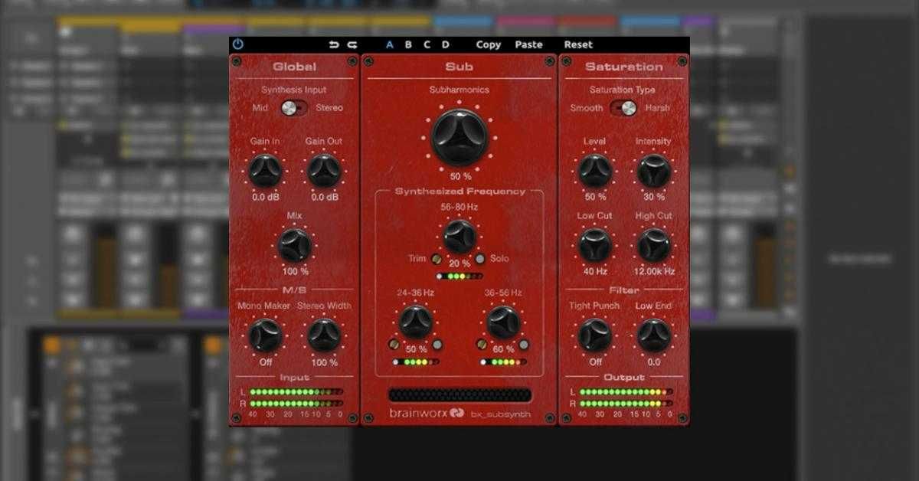The width and height of the screenshot is (919, 481).
Task: Select preset slot A
Action: 390,44
